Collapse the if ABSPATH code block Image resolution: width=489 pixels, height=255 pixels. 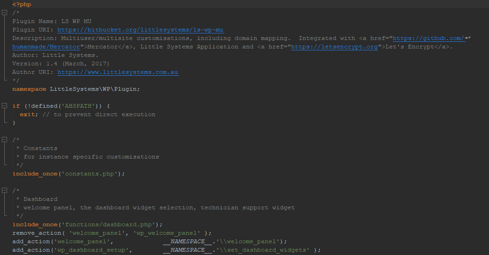pos(5,106)
